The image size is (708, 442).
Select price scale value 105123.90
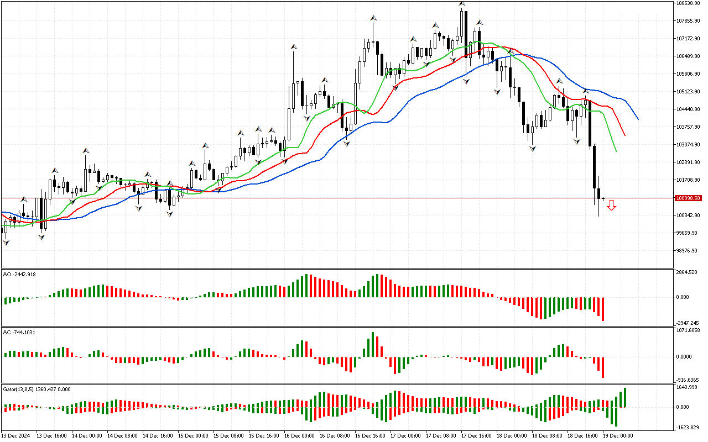coord(689,91)
